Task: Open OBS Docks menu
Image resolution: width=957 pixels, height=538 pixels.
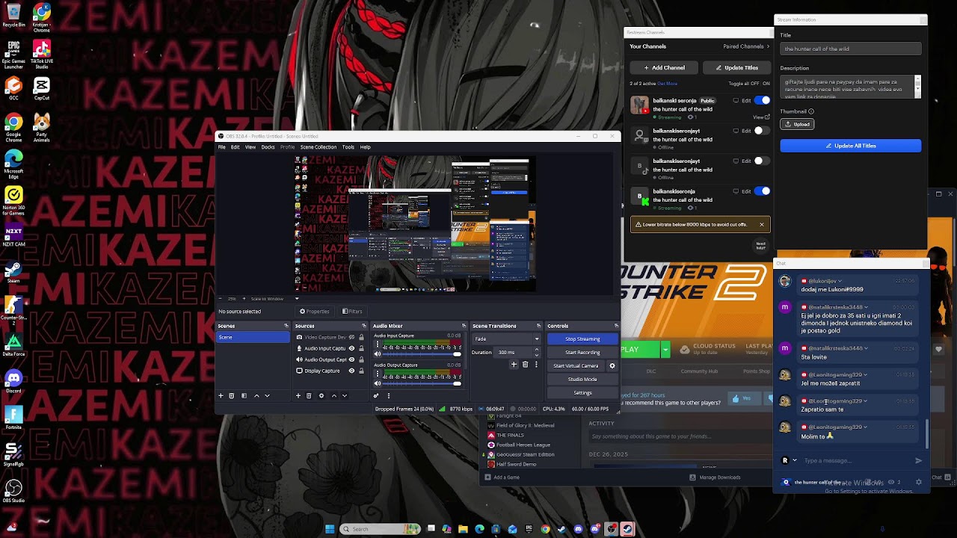Action: click(268, 147)
